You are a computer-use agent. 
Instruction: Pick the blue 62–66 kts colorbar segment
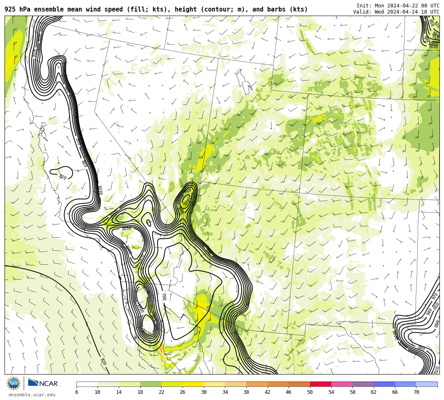[x=384, y=384]
